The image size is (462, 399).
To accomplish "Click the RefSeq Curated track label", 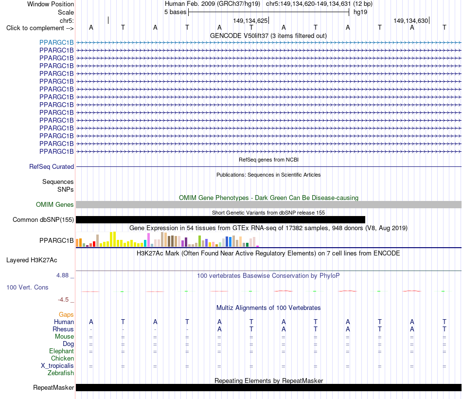I will point(52,166).
